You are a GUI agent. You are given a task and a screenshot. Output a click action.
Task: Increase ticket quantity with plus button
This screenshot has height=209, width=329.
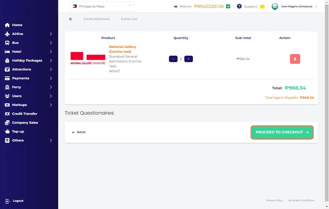[189, 59]
